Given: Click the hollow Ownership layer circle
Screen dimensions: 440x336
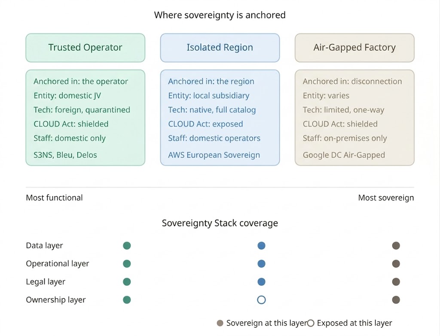Looking at the screenshot, I should (x=261, y=300).
